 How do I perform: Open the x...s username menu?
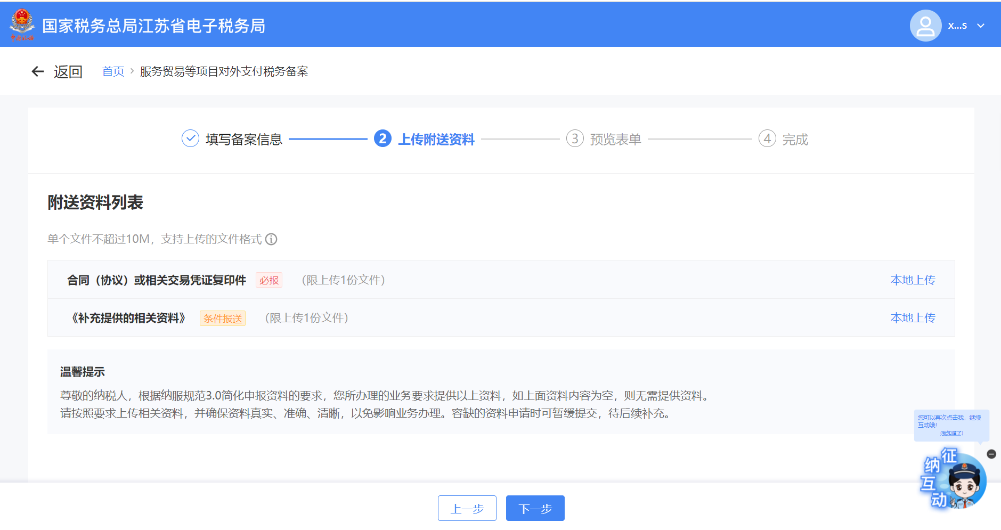coord(957,26)
